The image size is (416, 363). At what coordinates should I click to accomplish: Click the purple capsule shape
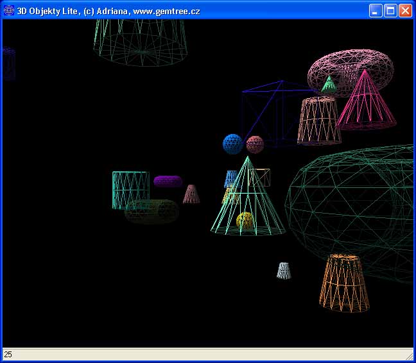pos(168,181)
